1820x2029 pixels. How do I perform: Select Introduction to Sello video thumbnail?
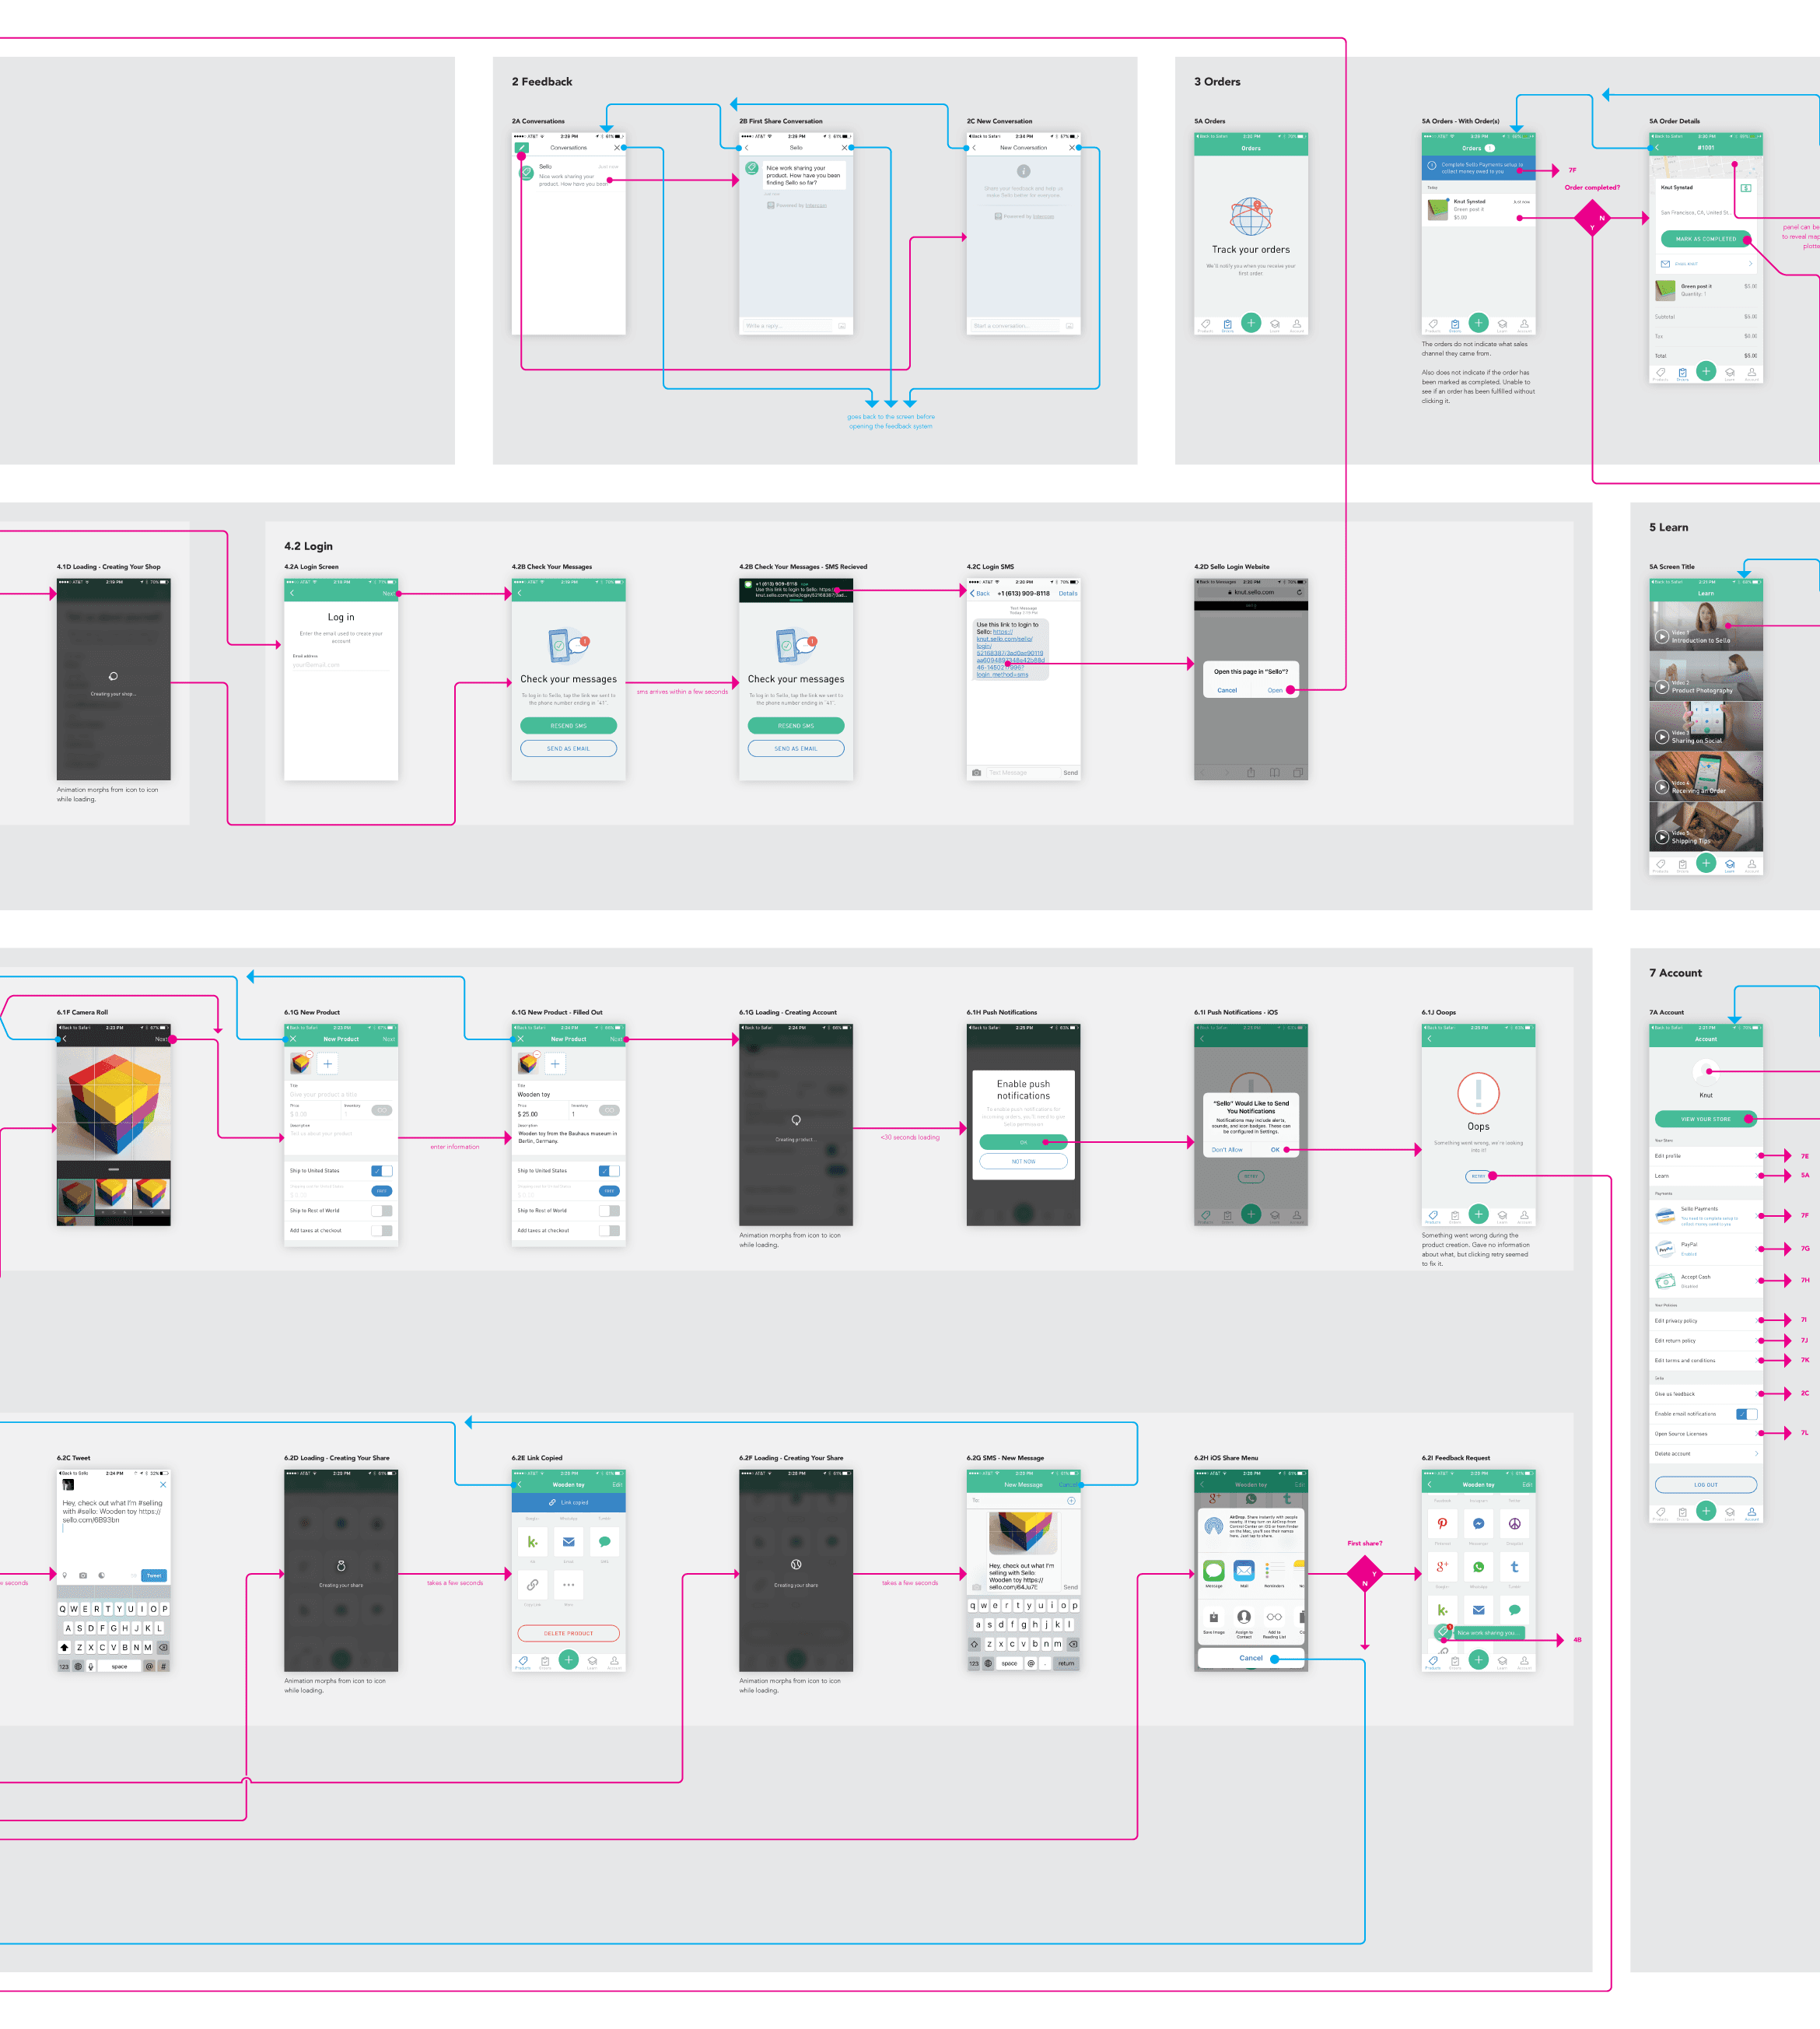click(1705, 627)
